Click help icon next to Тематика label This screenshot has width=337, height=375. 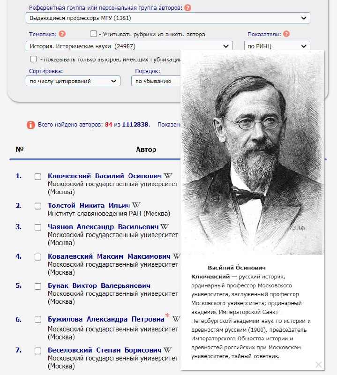[62, 34]
